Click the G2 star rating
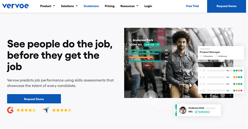Viewport: 248px width, 129px height. coord(26,110)
